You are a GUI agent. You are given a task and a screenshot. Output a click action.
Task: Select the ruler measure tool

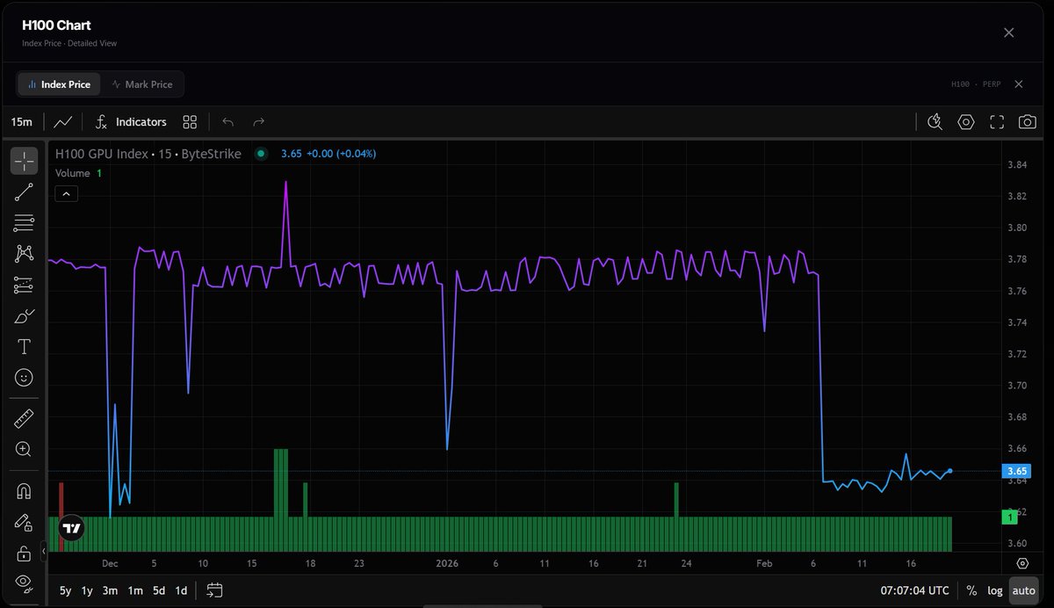(x=24, y=419)
